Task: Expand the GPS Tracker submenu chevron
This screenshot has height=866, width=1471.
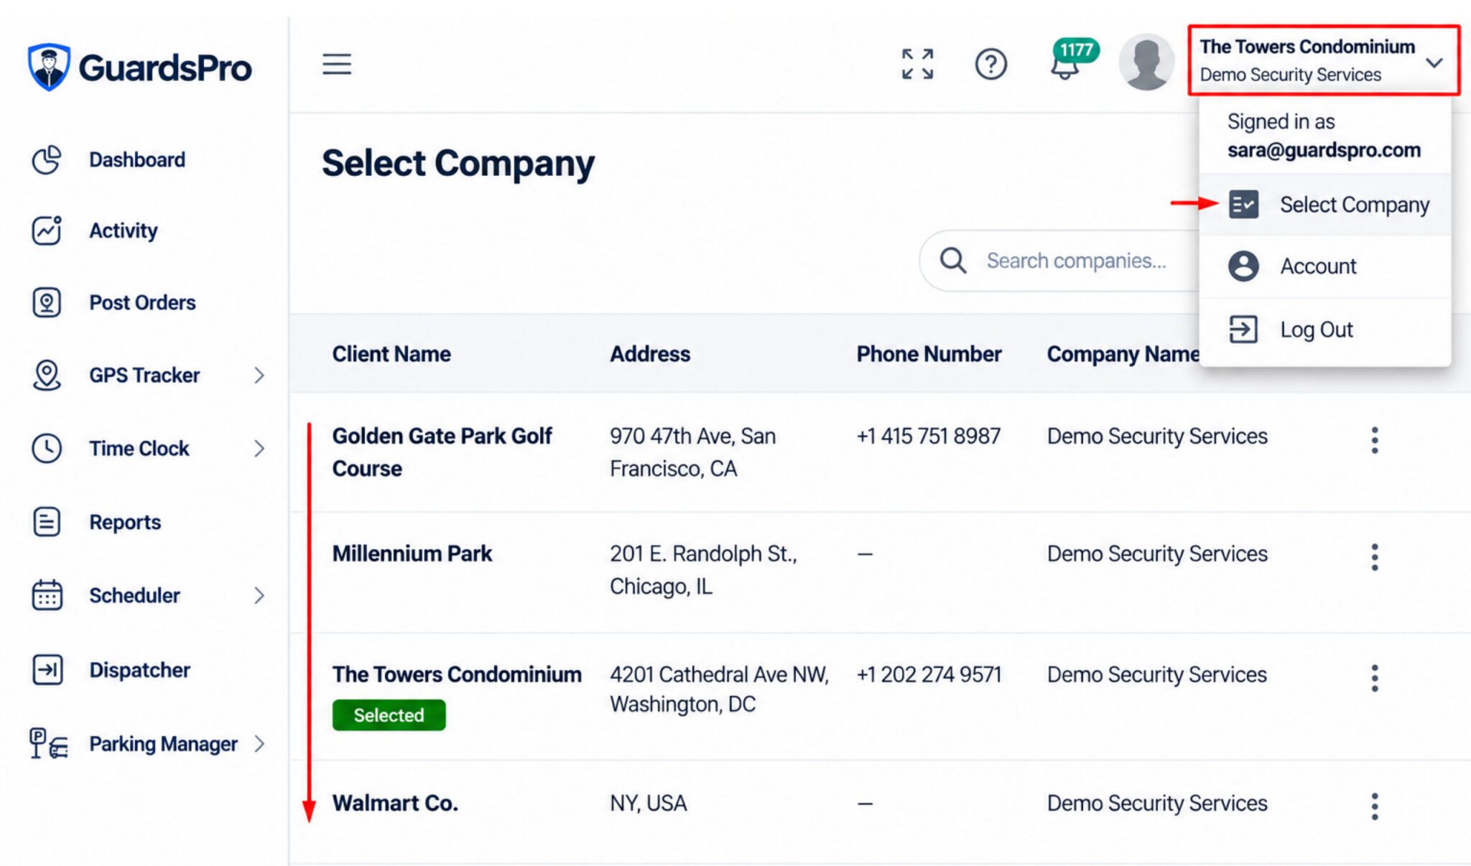Action: 259,375
